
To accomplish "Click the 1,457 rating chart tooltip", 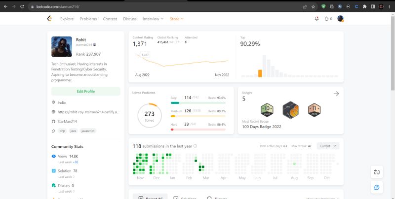I will tap(145, 55).
